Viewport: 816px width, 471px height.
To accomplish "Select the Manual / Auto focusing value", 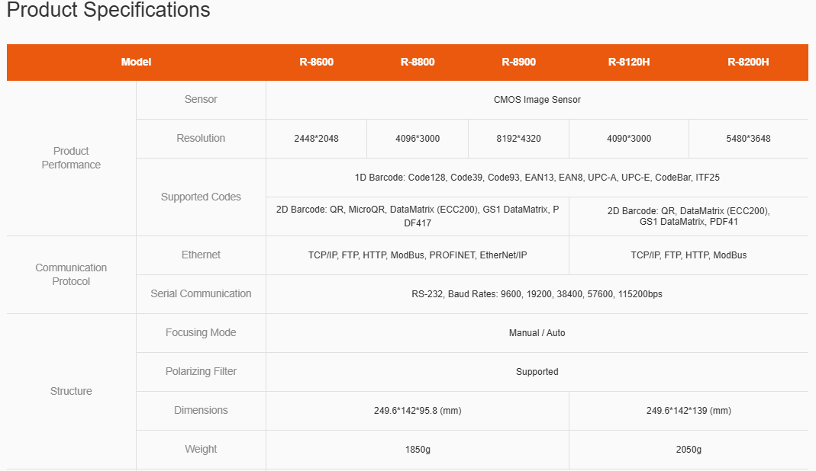I will click(x=537, y=333).
